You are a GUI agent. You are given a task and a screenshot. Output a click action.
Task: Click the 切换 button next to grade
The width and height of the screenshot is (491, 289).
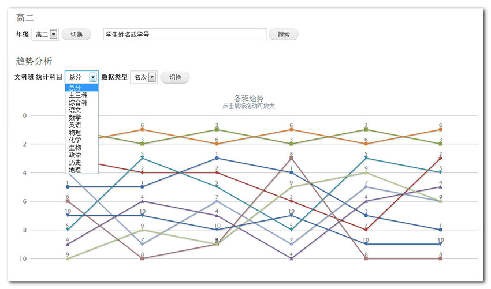click(x=76, y=35)
